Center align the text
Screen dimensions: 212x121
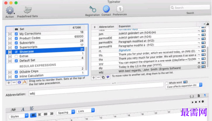click(39, 115)
